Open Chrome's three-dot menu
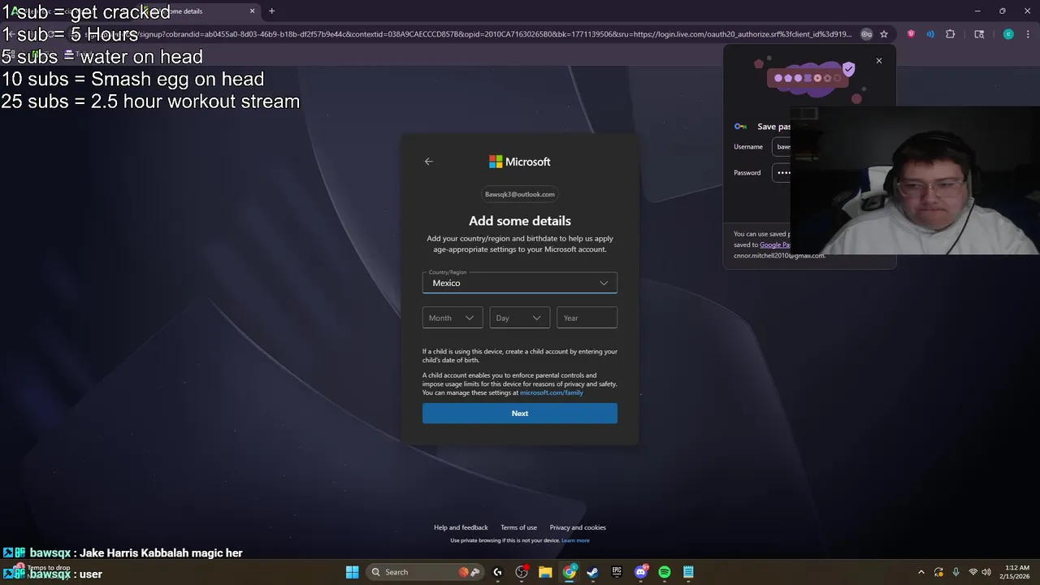The height and width of the screenshot is (585, 1040). [x=1028, y=34]
